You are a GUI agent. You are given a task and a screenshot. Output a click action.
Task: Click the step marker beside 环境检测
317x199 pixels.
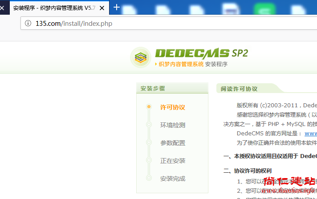coord(149,124)
